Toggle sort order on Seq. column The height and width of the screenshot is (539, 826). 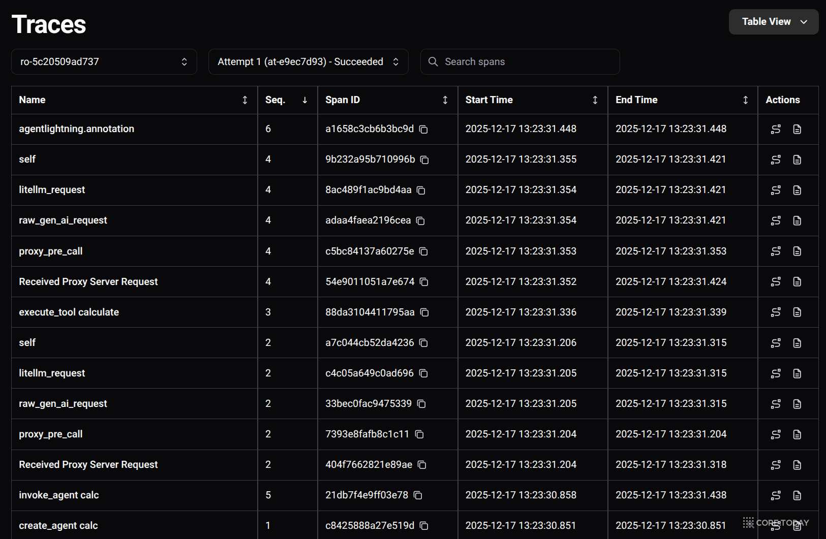304,100
